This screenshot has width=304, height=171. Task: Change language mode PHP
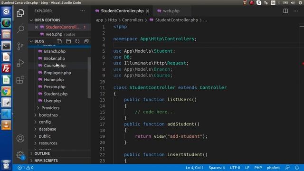258,168
